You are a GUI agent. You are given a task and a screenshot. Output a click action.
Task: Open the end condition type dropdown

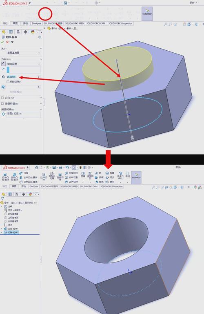[x=24, y=64]
